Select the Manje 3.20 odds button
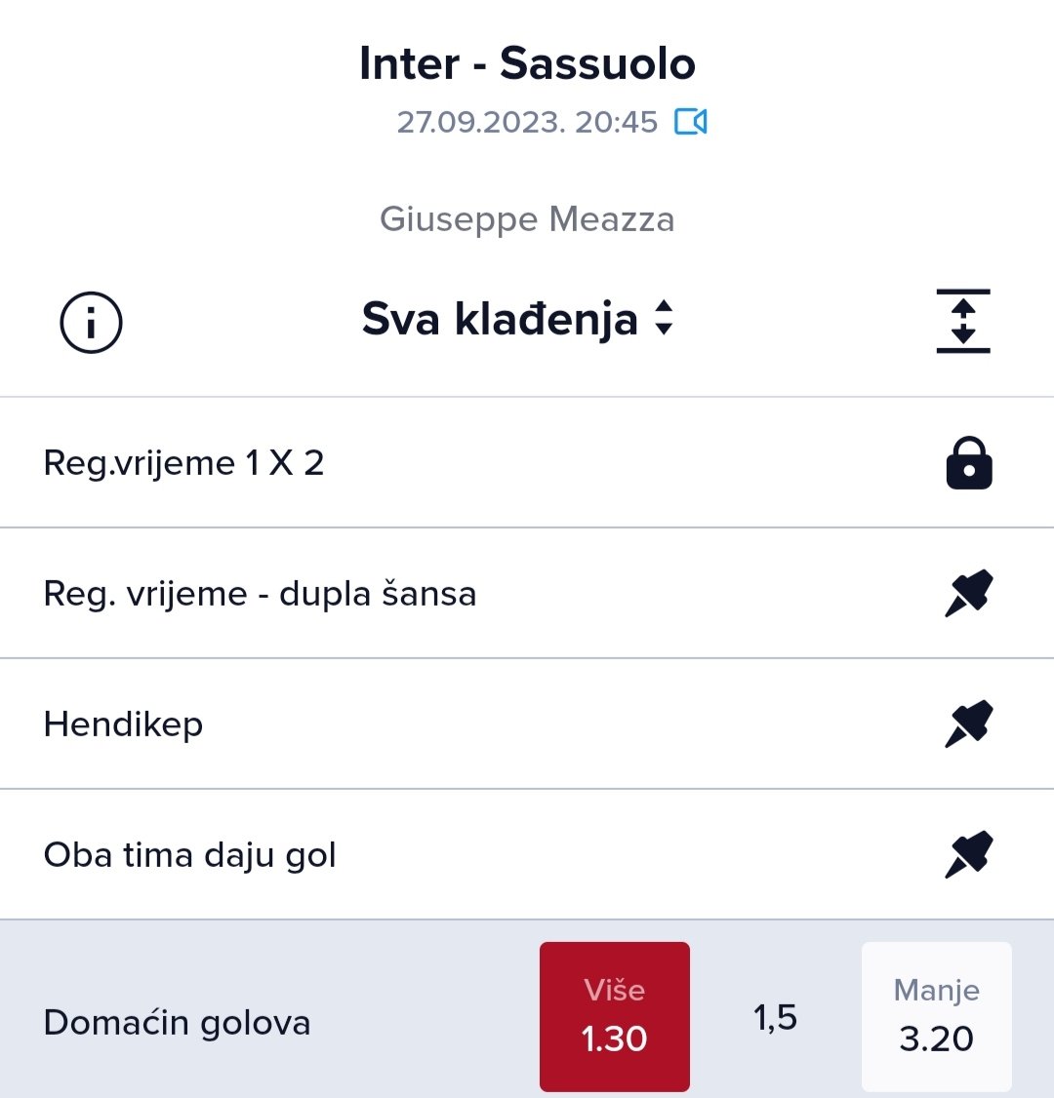This screenshot has width=1054, height=1098. [x=936, y=1016]
